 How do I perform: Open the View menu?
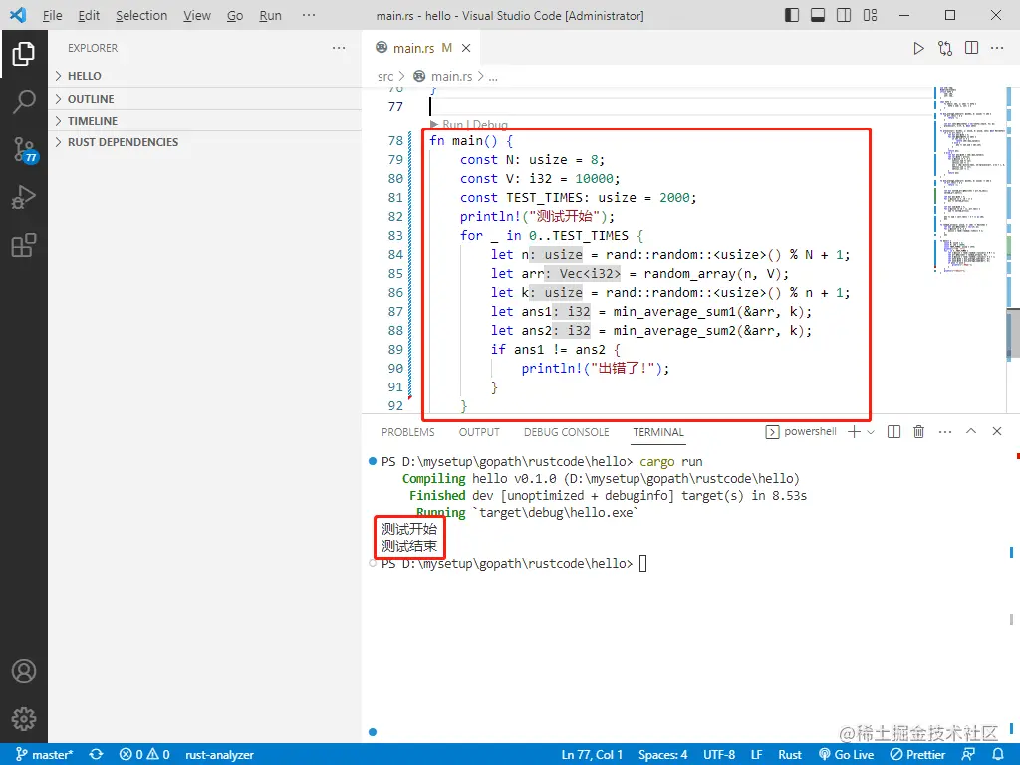coord(197,15)
